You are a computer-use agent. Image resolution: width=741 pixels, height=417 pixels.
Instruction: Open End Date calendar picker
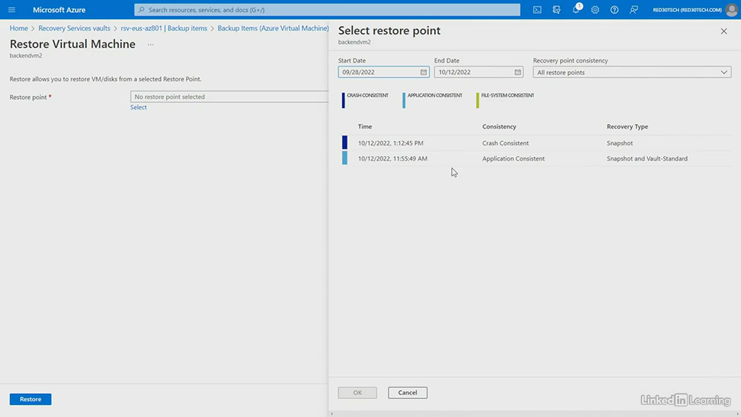pyautogui.click(x=518, y=72)
